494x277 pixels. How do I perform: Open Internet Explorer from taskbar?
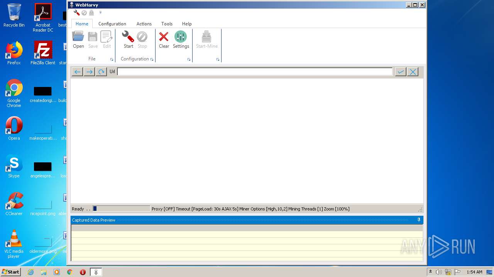30,272
